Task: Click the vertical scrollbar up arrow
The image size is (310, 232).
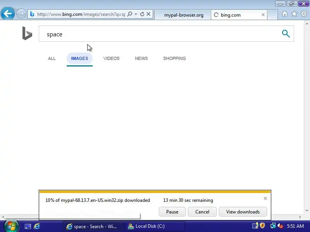Action: tap(307, 23)
